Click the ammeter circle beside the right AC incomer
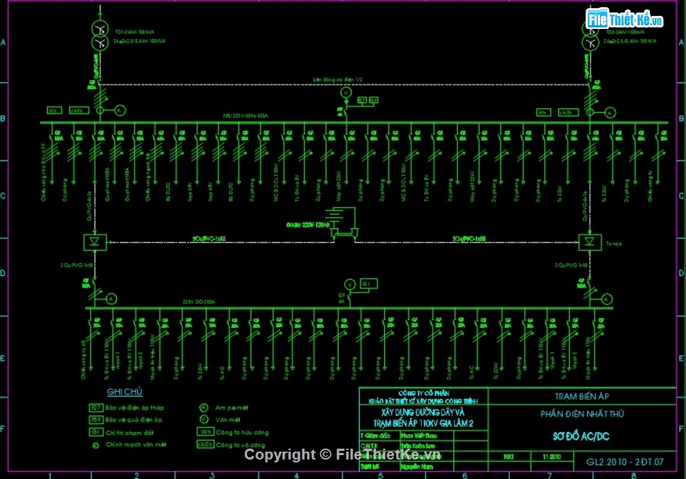The width and height of the screenshot is (686, 479). tap(610, 112)
